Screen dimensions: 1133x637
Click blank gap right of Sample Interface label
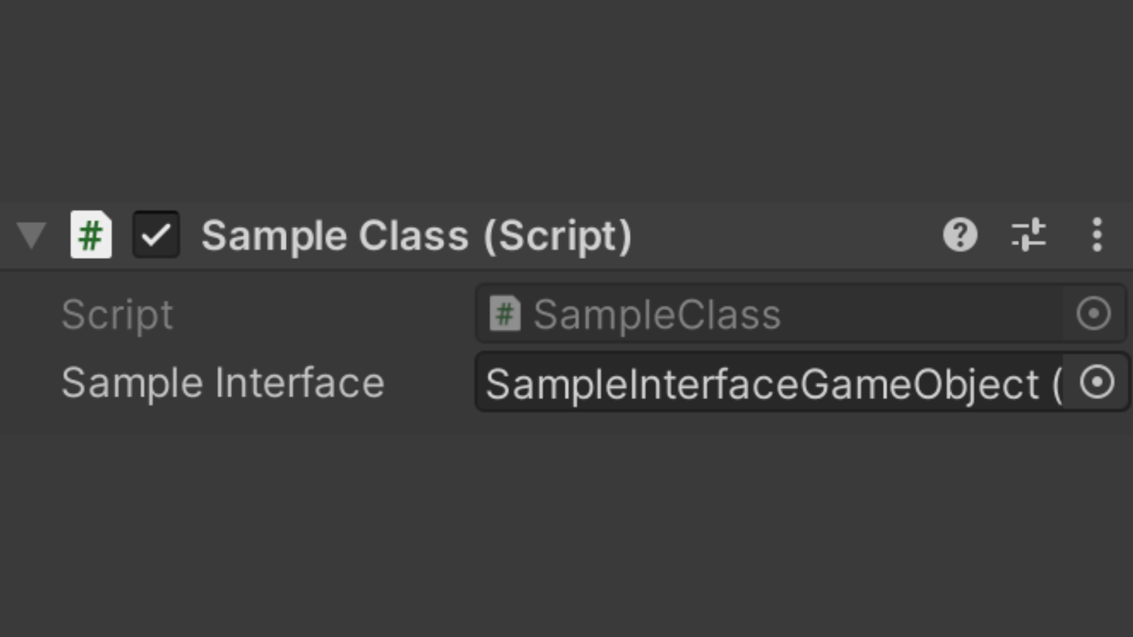[431, 383]
